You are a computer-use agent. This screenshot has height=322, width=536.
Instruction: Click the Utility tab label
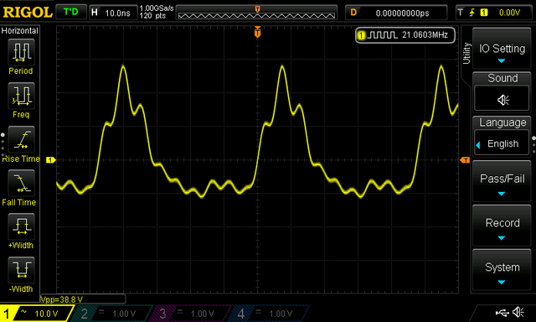[466, 53]
